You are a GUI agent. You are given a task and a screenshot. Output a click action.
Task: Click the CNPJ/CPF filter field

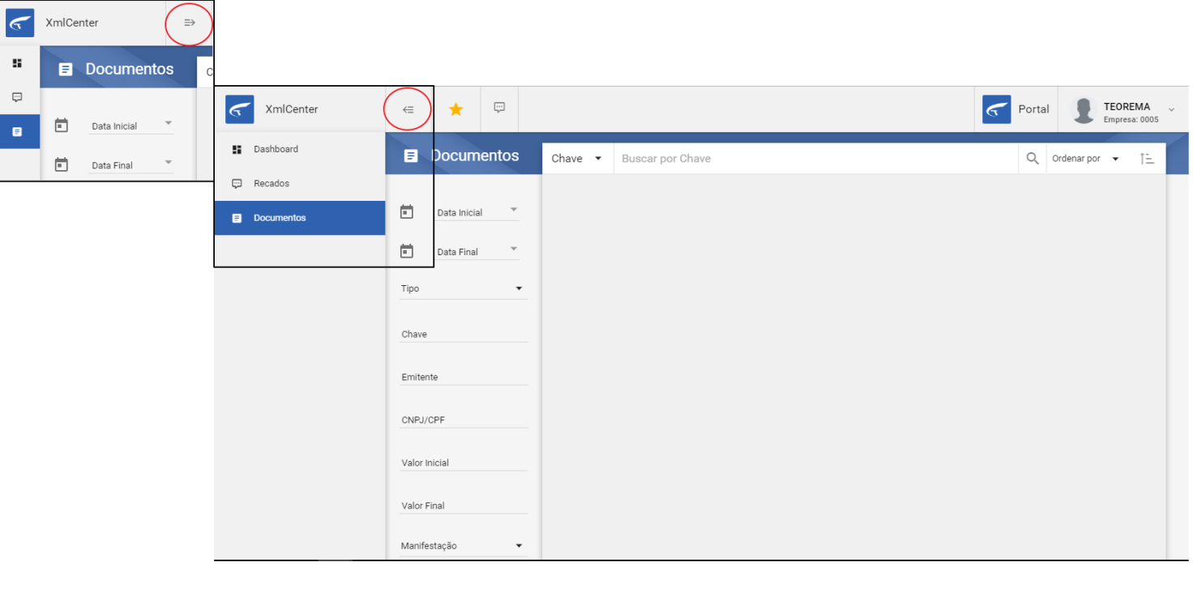click(x=464, y=420)
